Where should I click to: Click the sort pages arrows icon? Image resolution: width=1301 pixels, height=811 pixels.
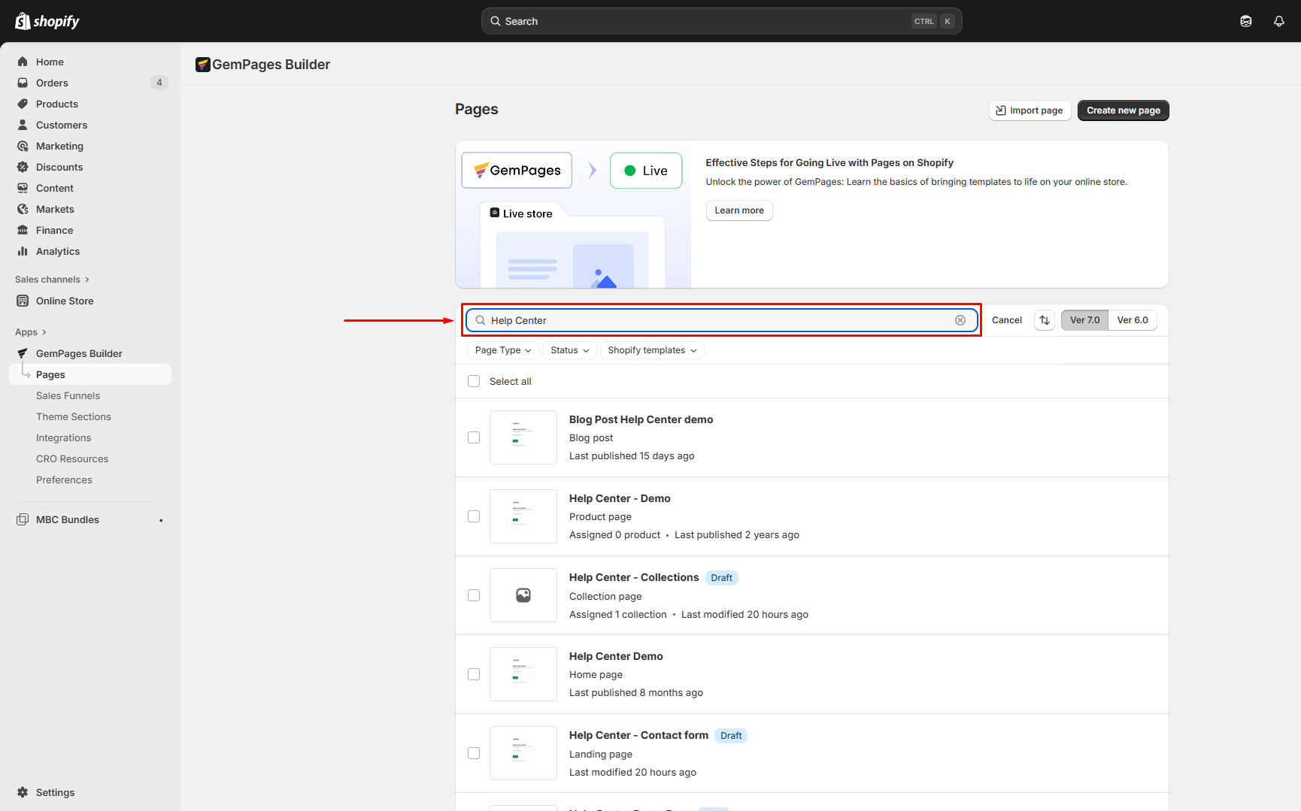point(1045,320)
